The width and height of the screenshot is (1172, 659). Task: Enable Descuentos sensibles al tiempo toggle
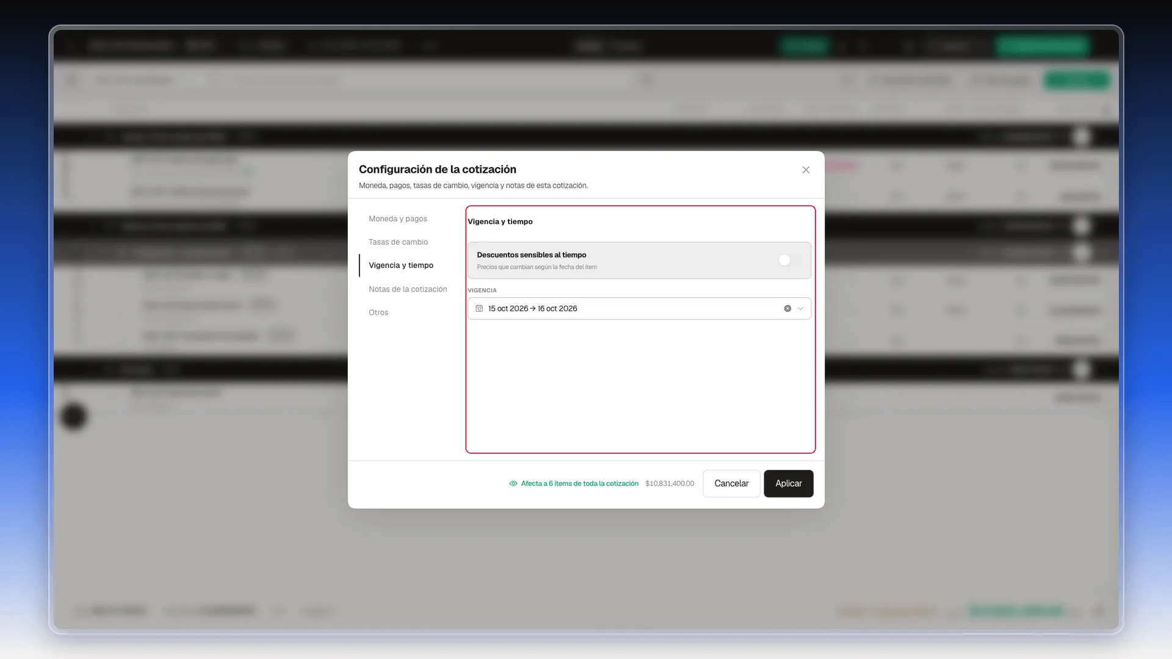(789, 261)
